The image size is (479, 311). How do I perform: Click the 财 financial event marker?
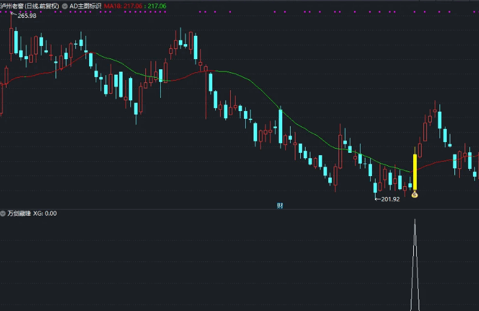click(x=280, y=205)
